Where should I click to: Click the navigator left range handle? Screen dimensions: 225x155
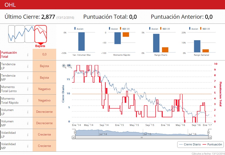point(75,132)
